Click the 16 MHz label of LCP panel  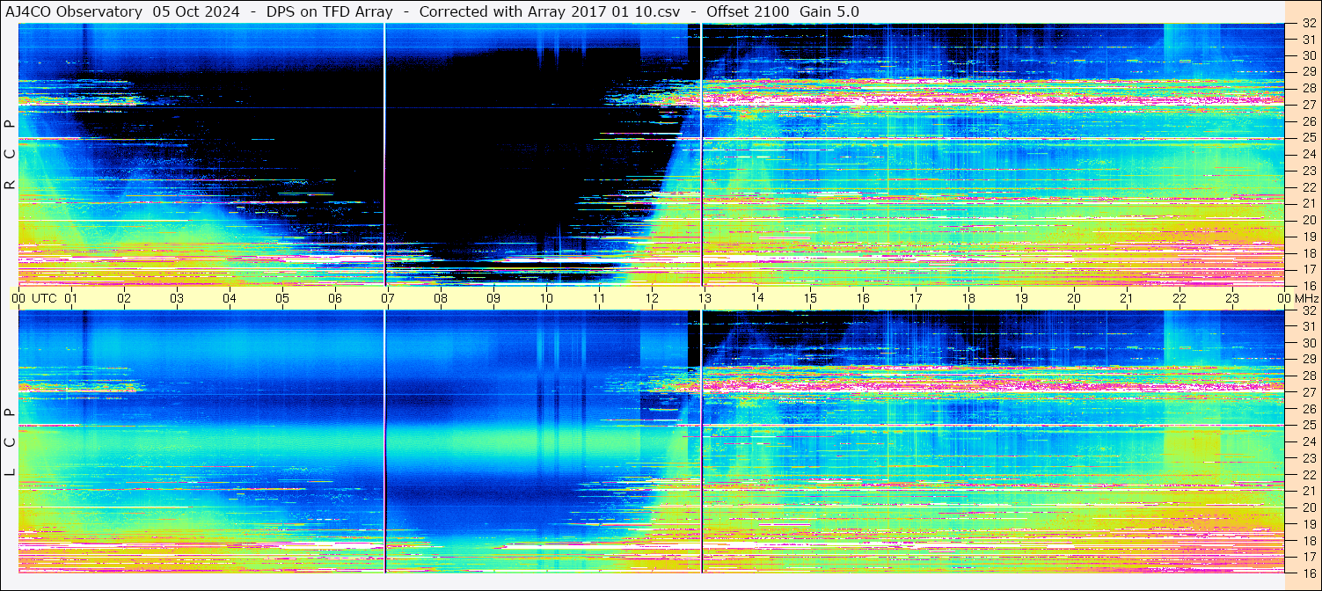click(x=1308, y=573)
